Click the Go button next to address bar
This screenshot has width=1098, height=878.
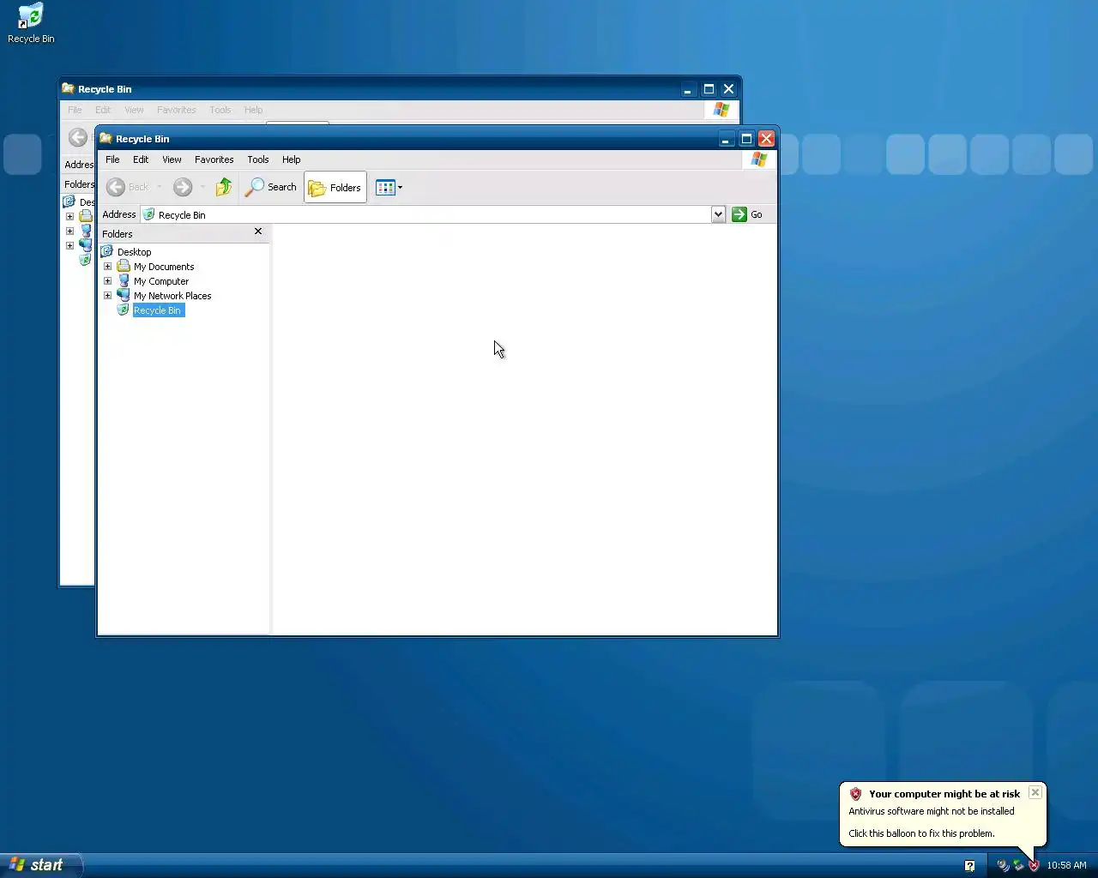click(747, 214)
